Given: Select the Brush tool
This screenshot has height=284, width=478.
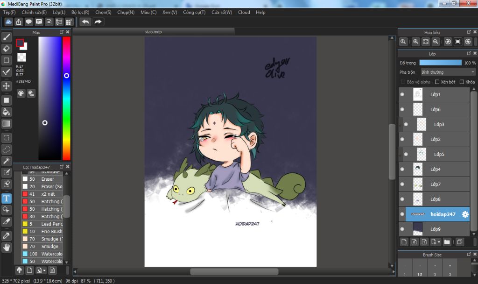Looking at the screenshot, I should [7, 37].
